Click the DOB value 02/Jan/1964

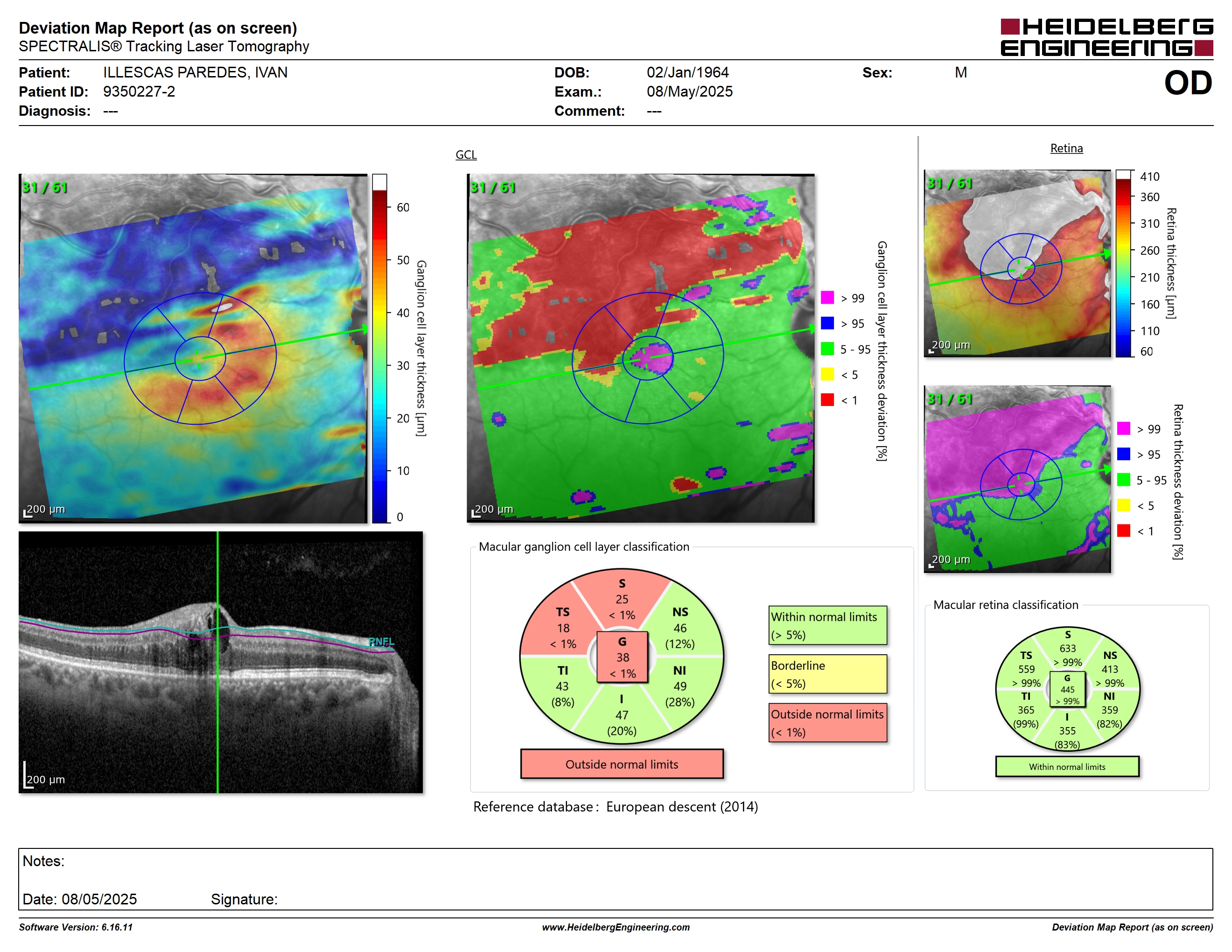pos(688,73)
